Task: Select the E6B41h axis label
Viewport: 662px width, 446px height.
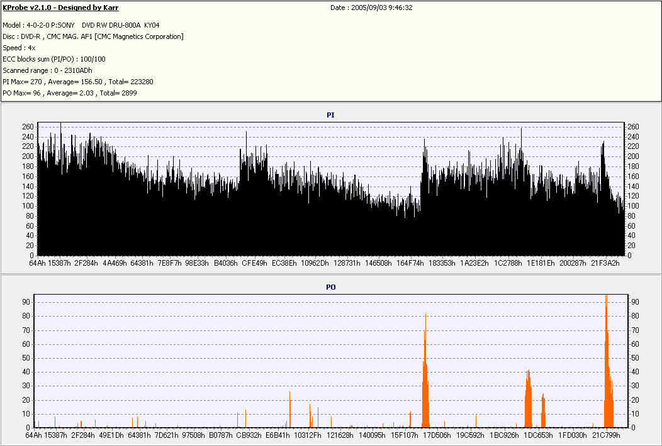Action: pyautogui.click(x=278, y=435)
